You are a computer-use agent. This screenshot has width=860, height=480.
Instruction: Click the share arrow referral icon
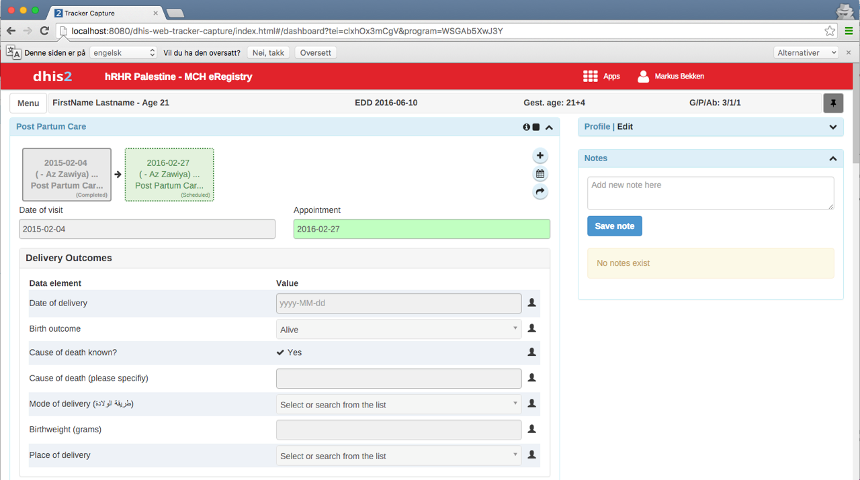click(x=540, y=192)
